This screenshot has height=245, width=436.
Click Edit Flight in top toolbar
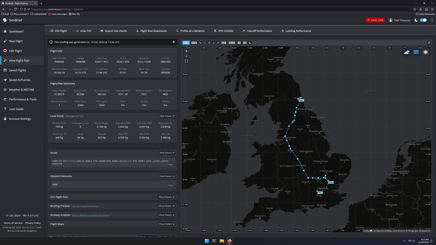pos(59,31)
